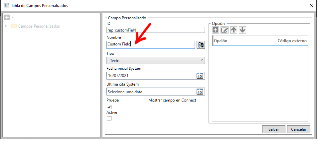Click the Opción column header
318x141 pixels.
(x=244, y=40)
